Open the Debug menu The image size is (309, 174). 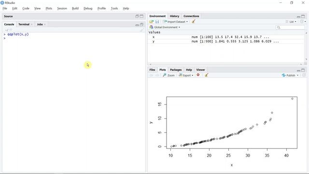88,8
